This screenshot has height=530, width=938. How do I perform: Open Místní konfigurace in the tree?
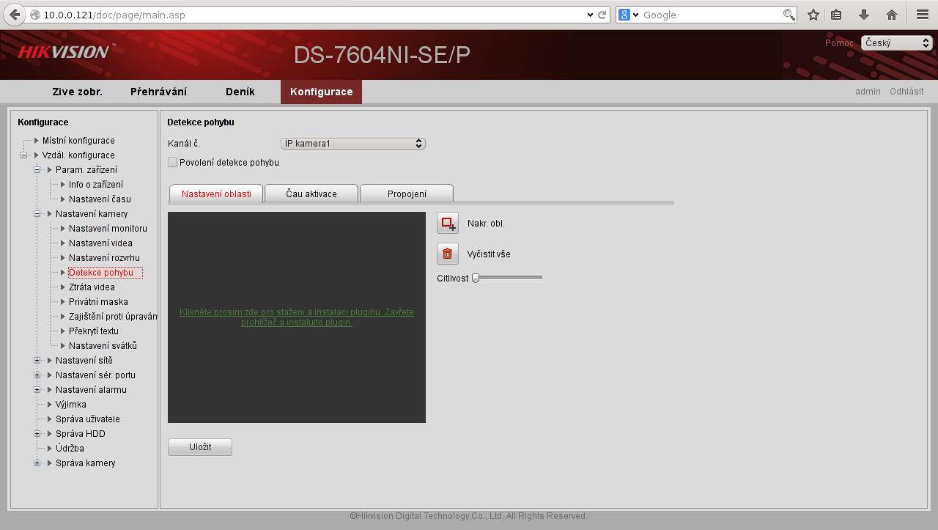tap(78, 141)
